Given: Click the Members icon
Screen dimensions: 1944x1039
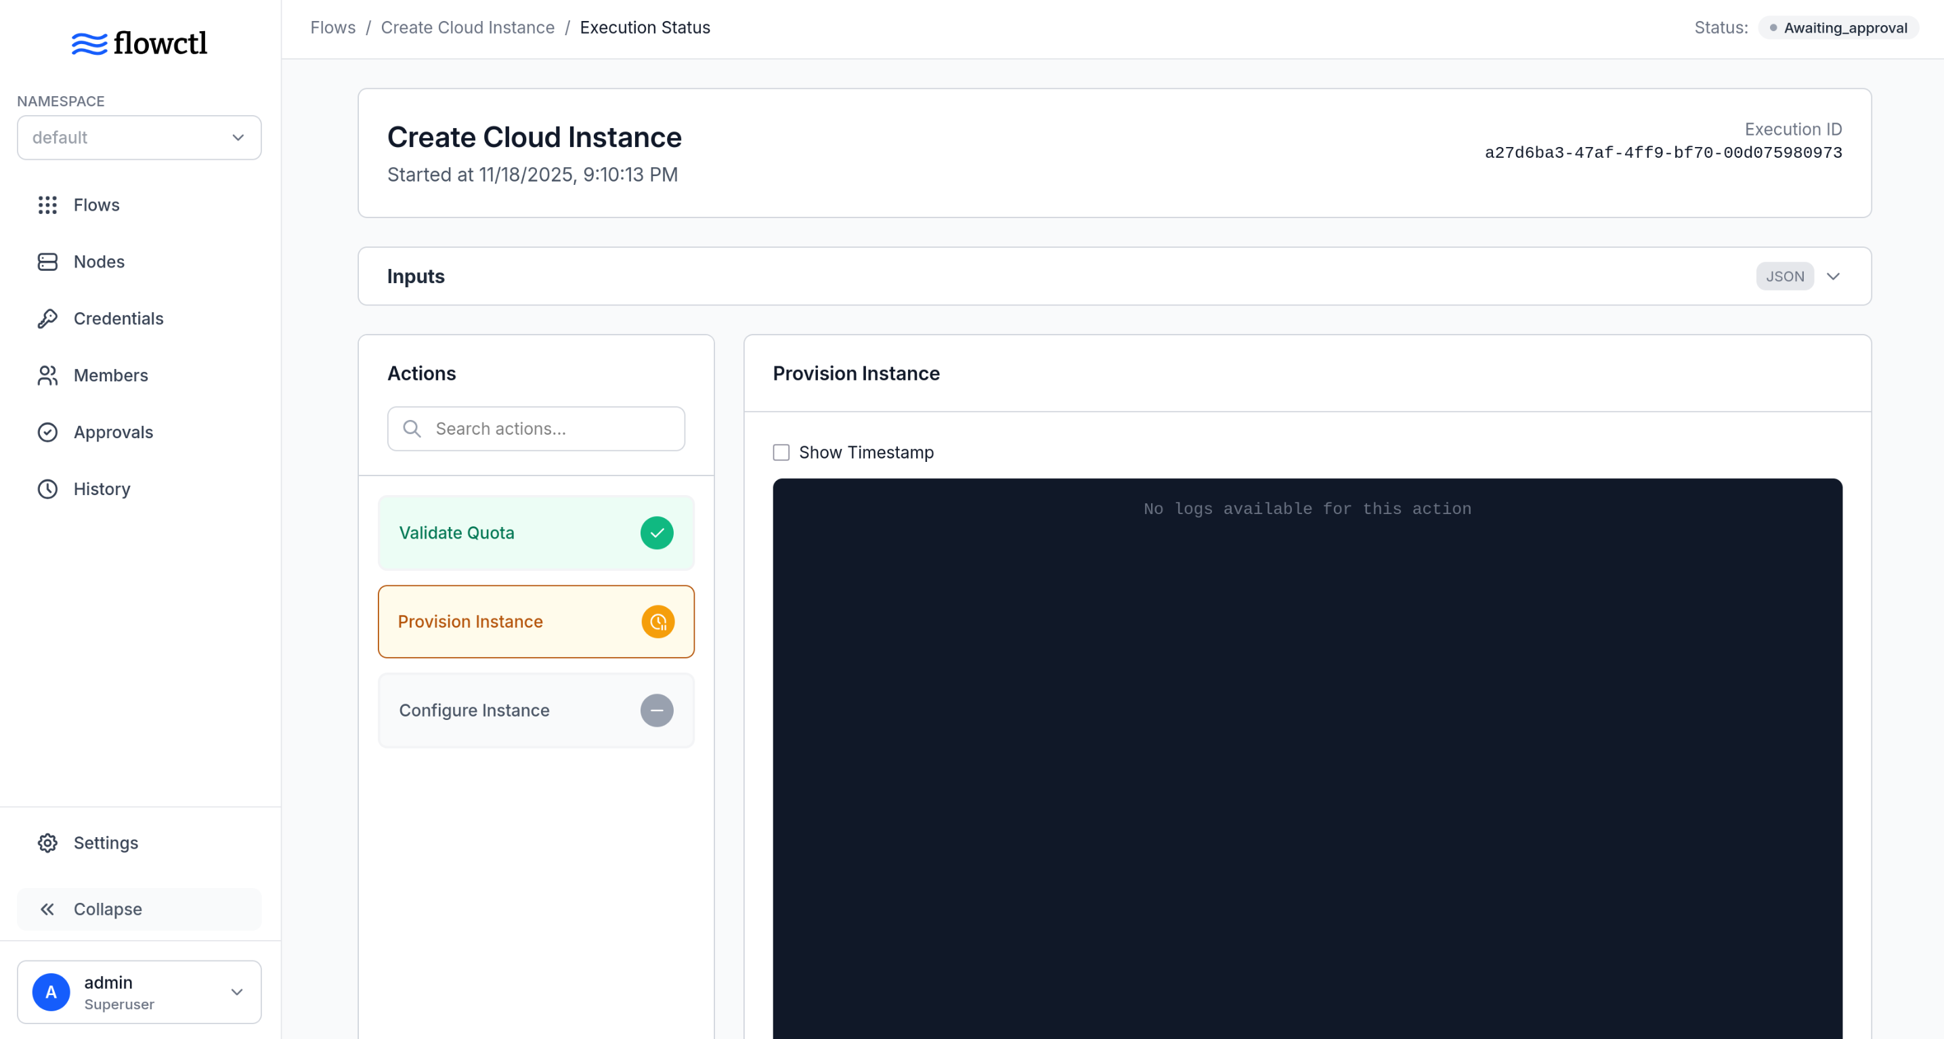Looking at the screenshot, I should (x=47, y=375).
